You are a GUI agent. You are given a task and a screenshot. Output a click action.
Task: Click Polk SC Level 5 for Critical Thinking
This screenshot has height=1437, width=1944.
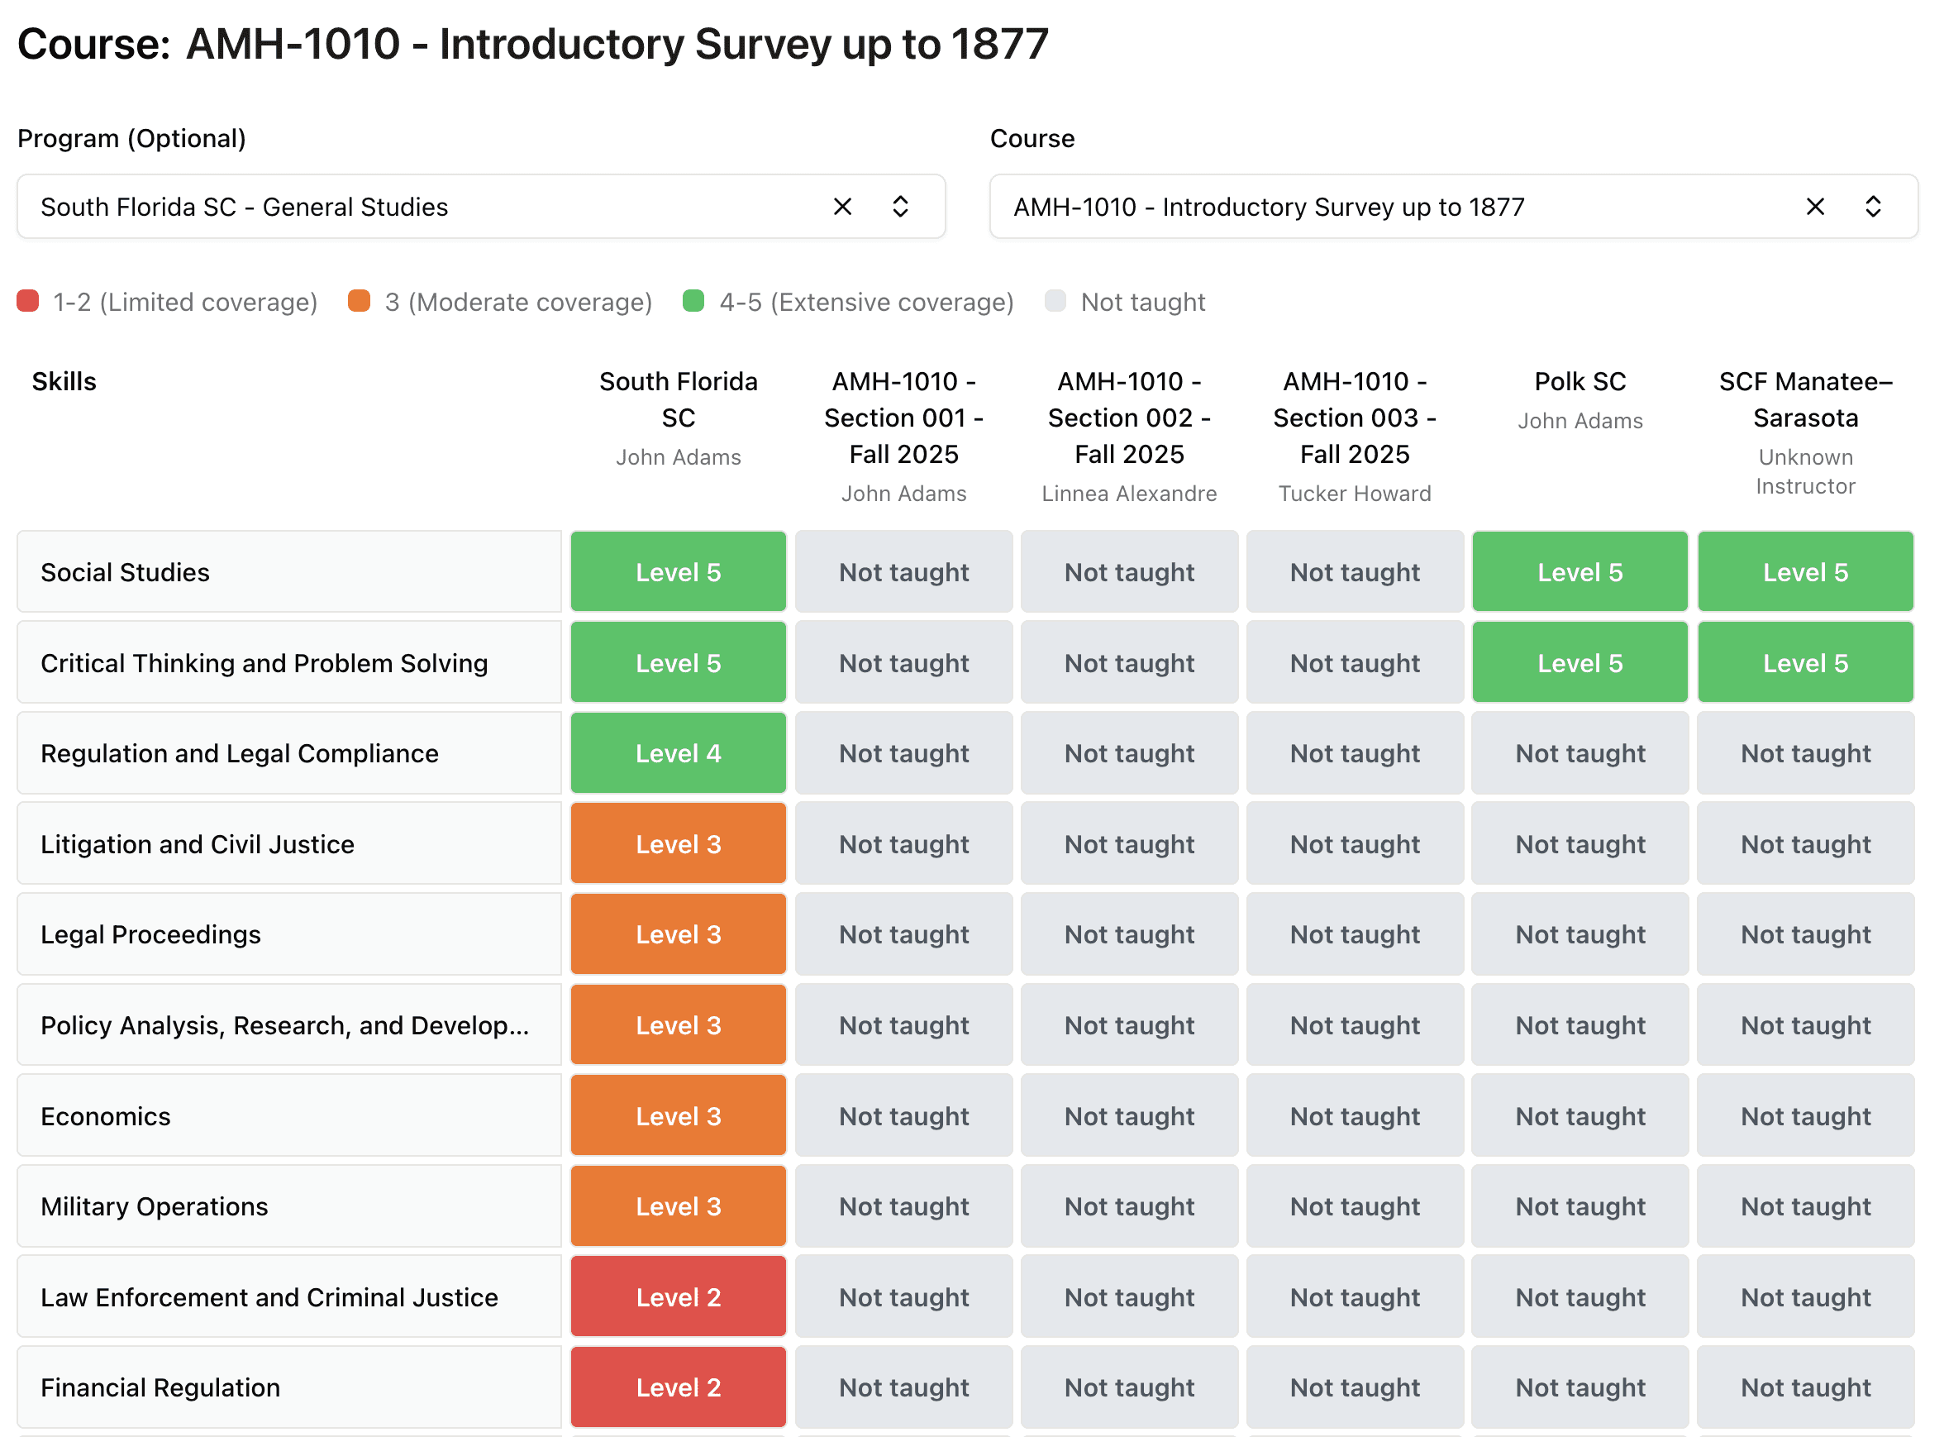click(1579, 663)
